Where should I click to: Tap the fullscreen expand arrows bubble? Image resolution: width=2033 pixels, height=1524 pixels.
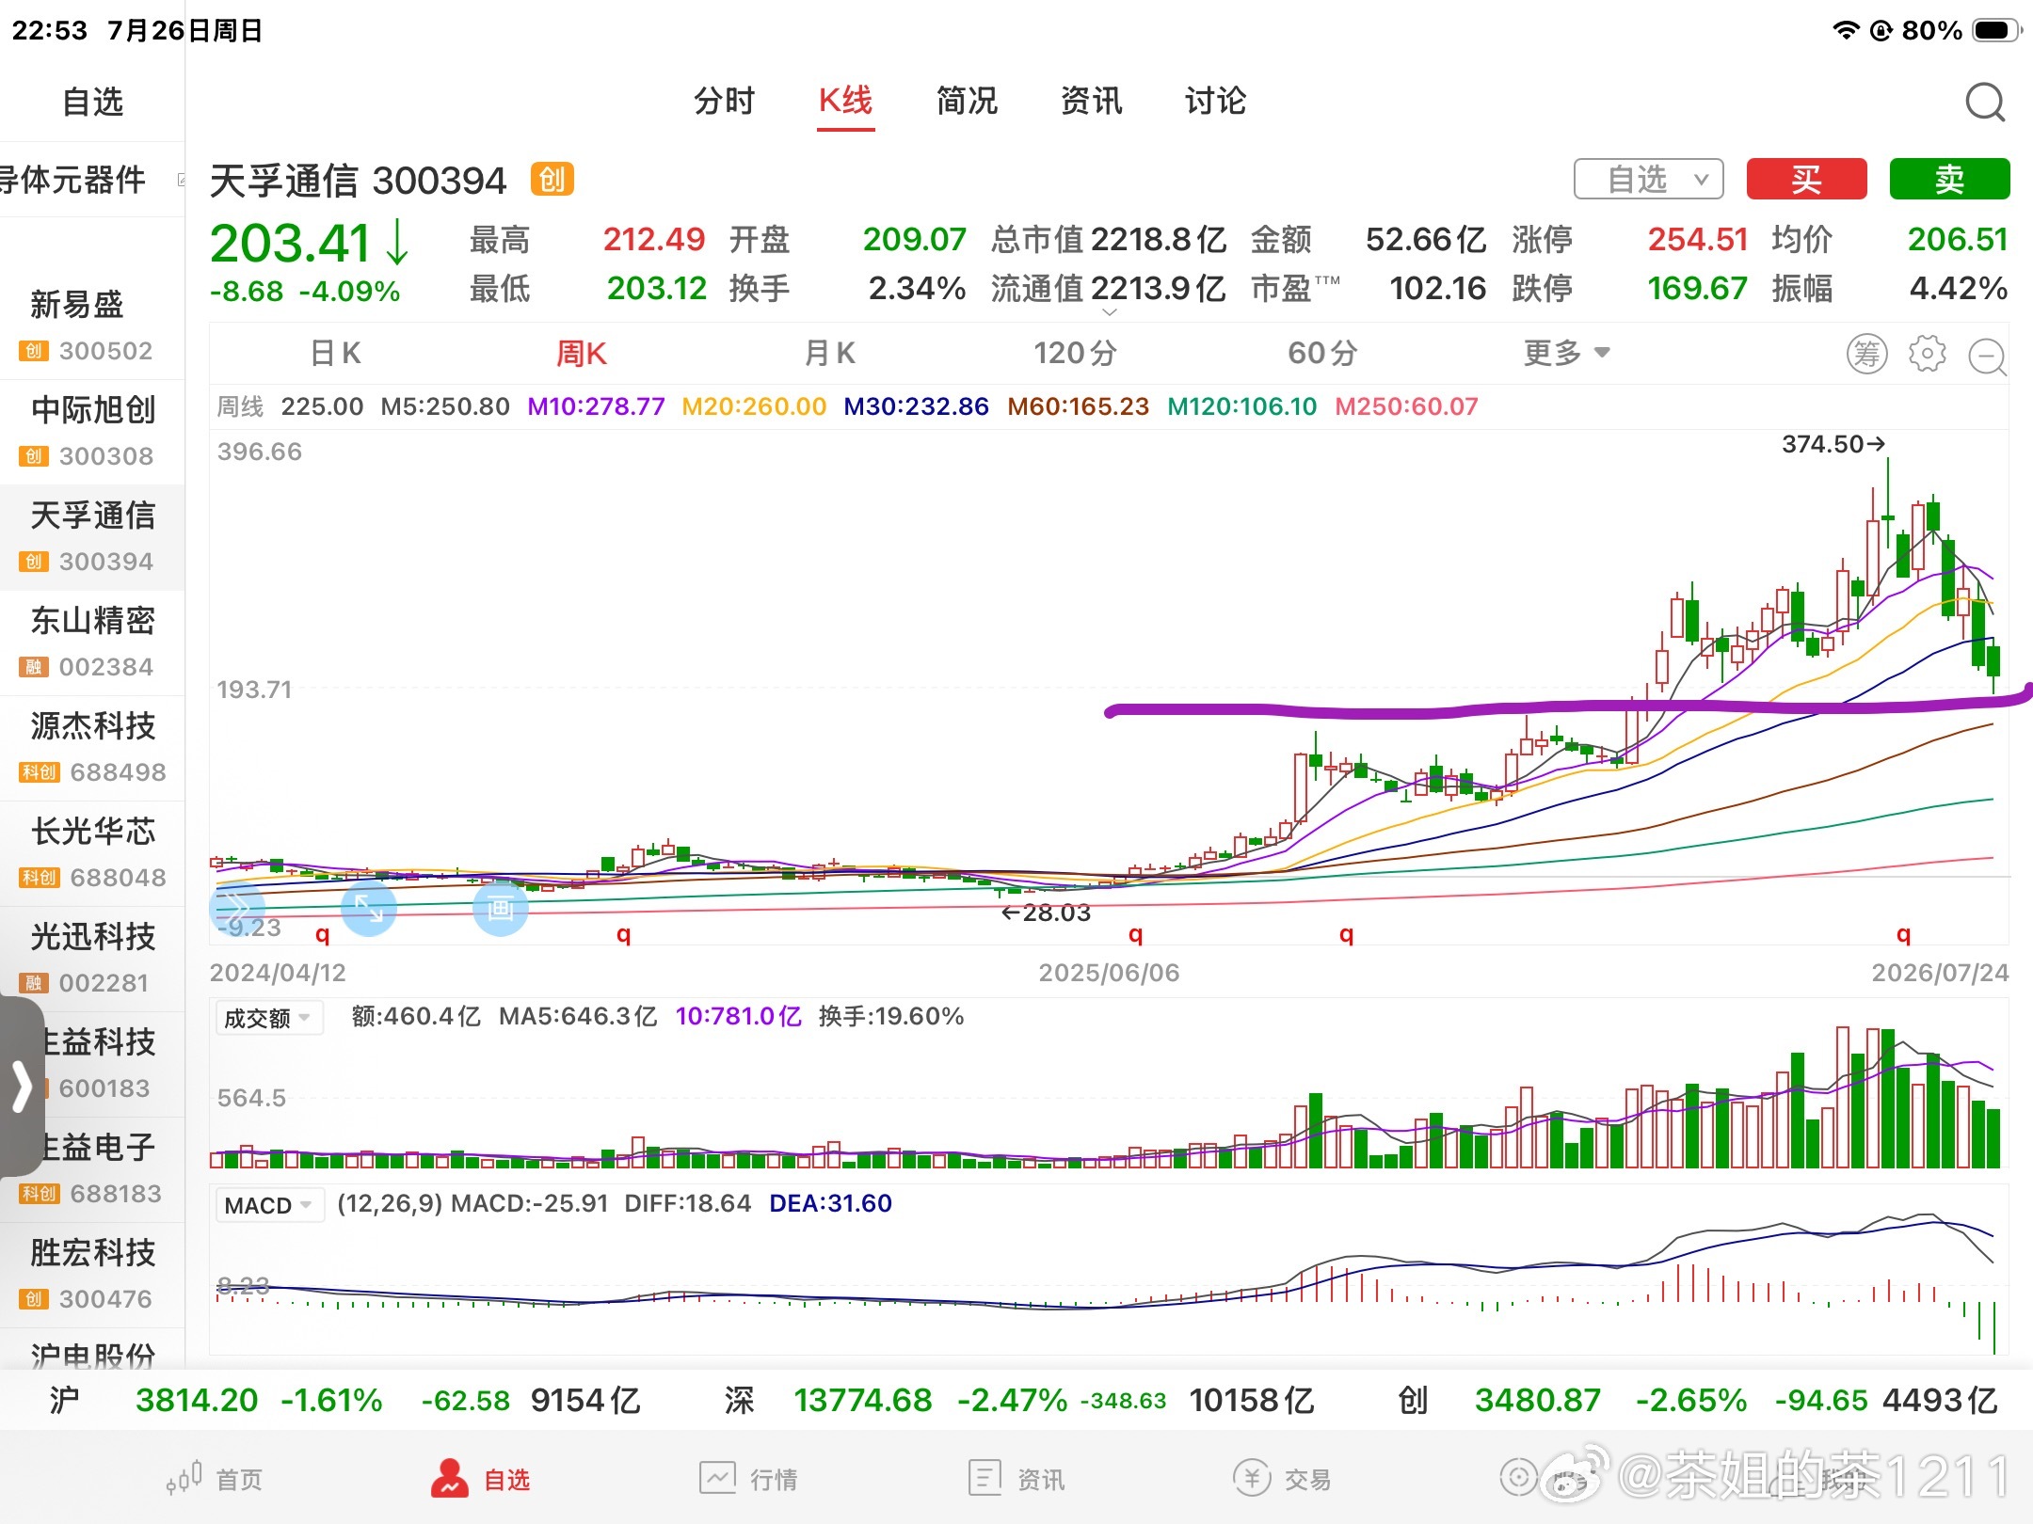point(368,909)
